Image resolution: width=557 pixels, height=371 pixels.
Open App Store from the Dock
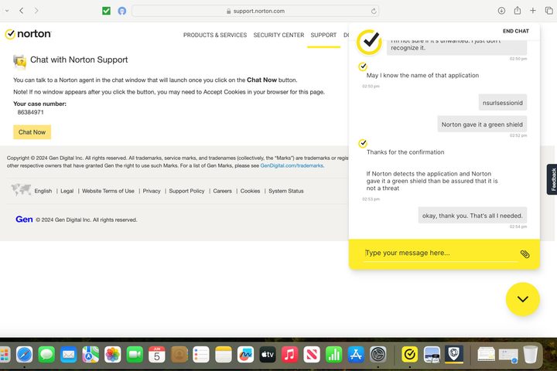(x=356, y=354)
